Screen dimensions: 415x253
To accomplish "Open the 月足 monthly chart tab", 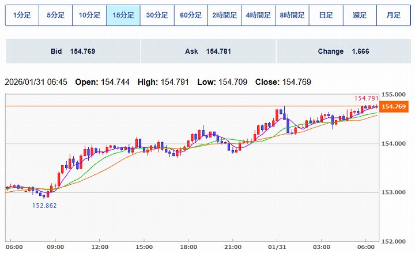I will (393, 16).
